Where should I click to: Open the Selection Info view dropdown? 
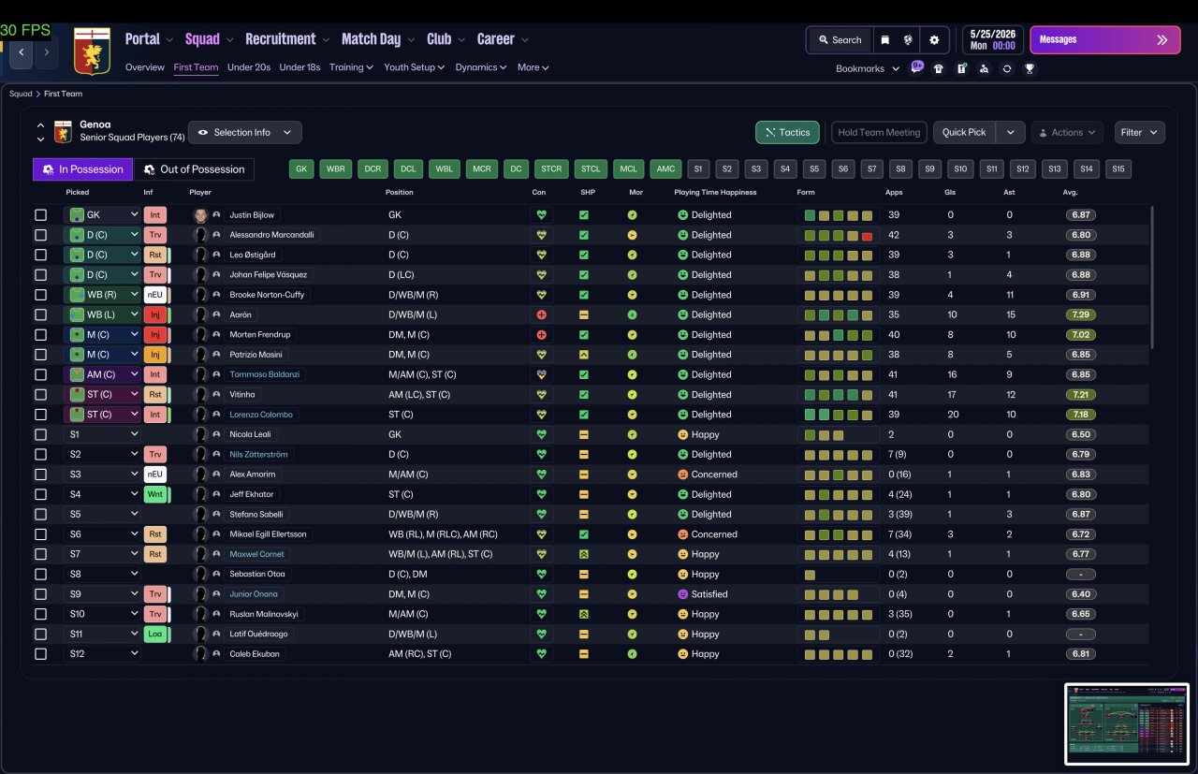245,132
